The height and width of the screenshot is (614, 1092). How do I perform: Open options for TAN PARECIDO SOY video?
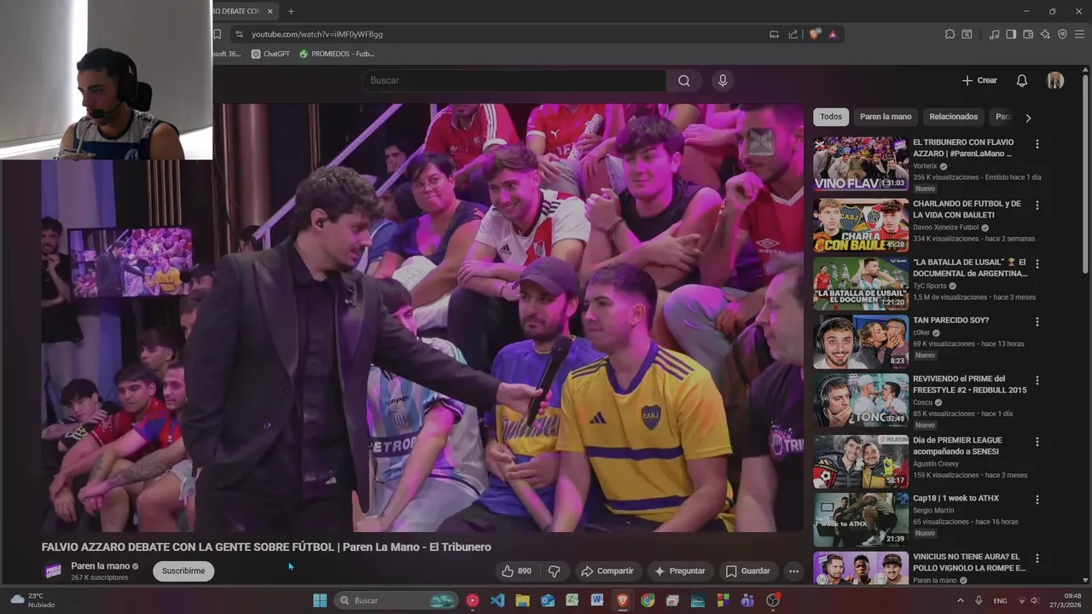click(x=1037, y=321)
